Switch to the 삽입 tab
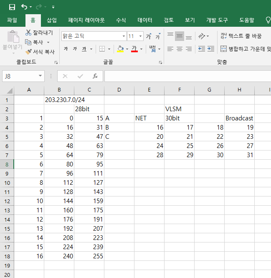The image size is (271, 278). (x=51, y=20)
